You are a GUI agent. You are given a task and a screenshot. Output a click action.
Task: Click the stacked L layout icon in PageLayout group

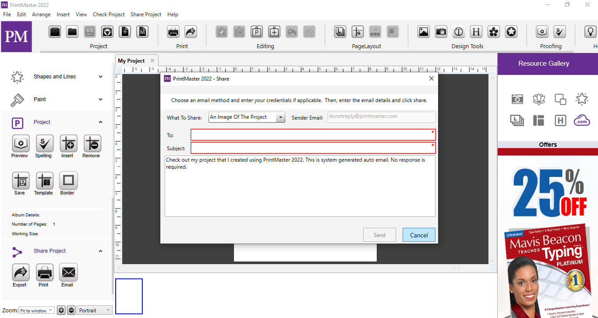[340, 32]
